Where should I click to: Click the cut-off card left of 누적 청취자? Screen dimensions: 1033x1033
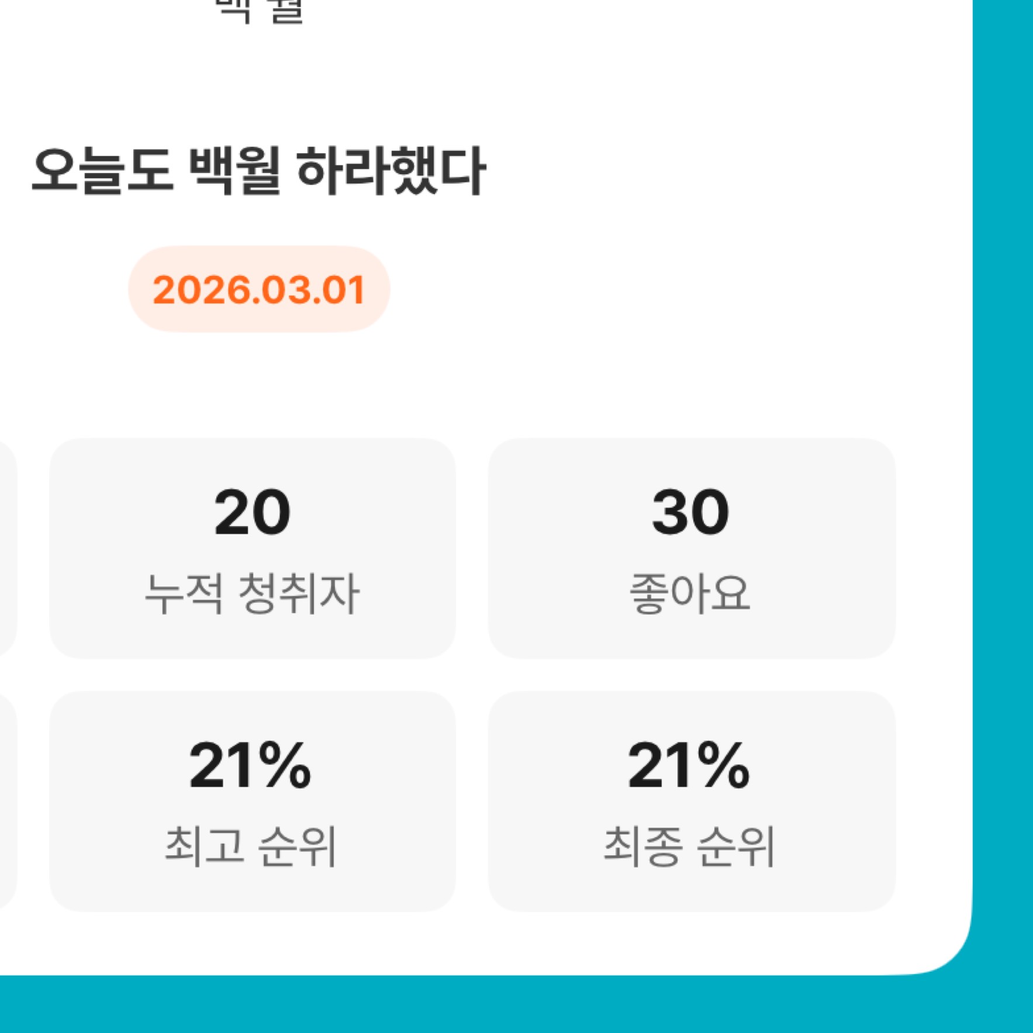point(7,548)
